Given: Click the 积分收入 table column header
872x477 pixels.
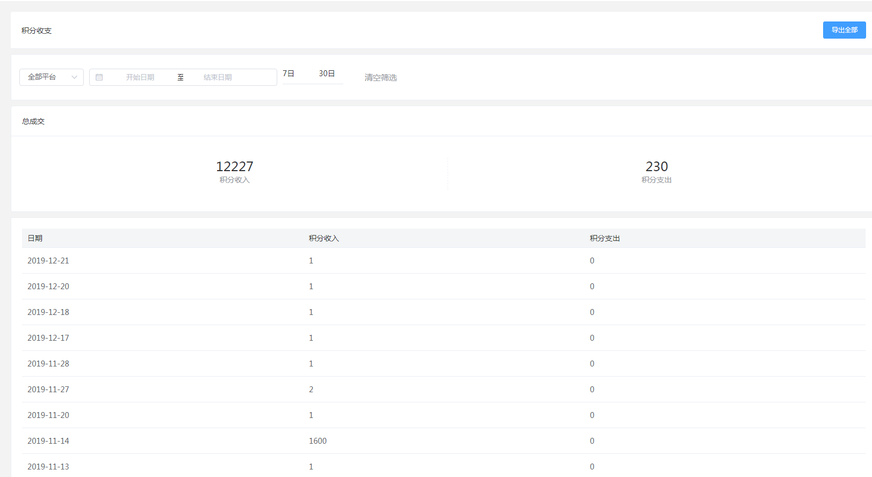Looking at the screenshot, I should point(324,238).
